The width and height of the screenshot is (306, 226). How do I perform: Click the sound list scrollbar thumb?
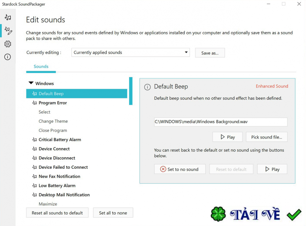(131, 91)
